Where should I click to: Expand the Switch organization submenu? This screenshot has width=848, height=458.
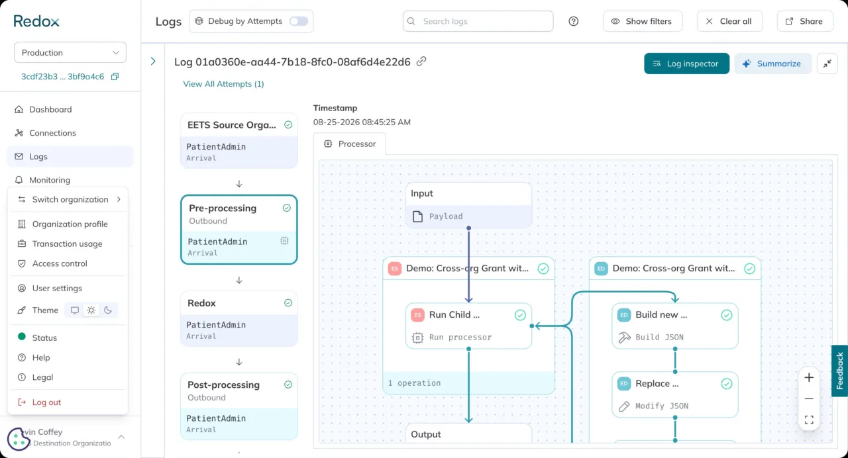click(x=68, y=199)
